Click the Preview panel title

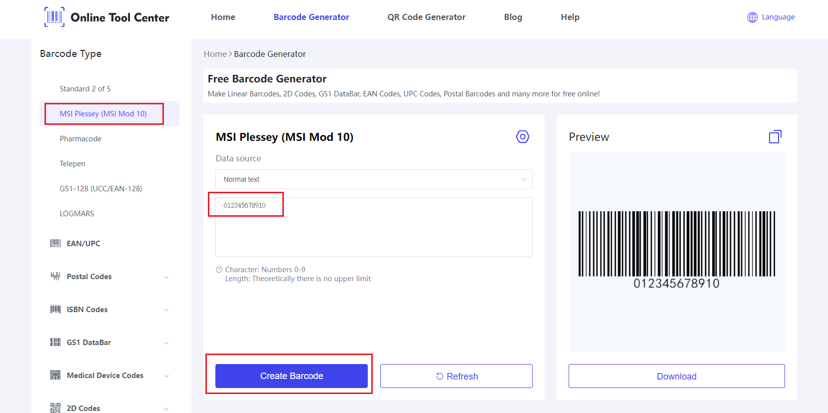coord(589,137)
